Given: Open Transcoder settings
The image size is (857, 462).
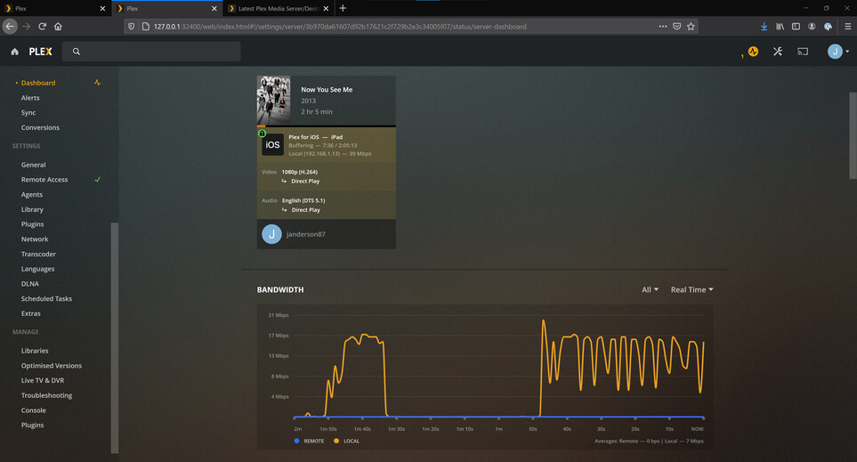Looking at the screenshot, I should [38, 255].
